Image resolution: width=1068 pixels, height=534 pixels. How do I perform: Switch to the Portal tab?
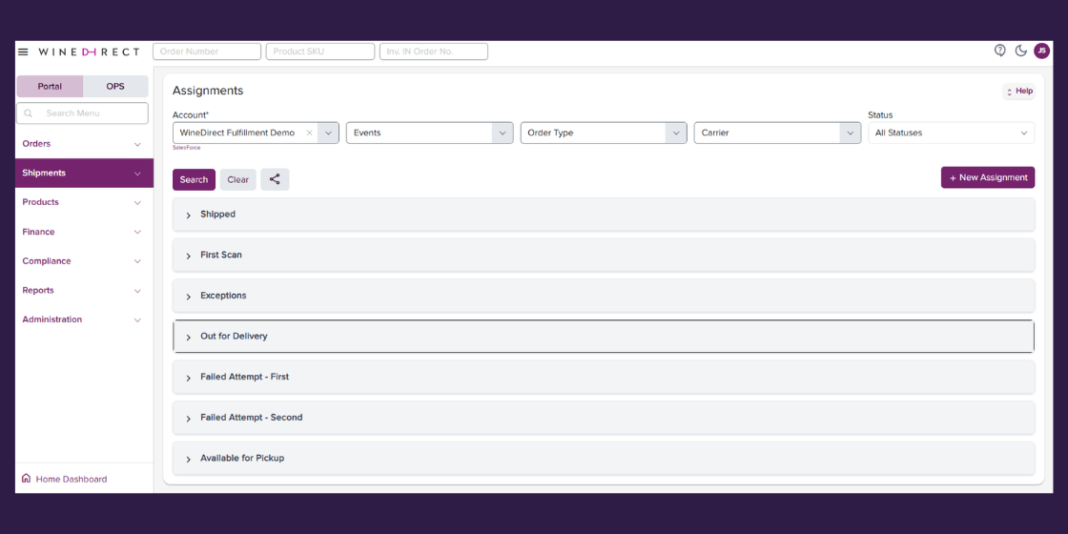(50, 87)
